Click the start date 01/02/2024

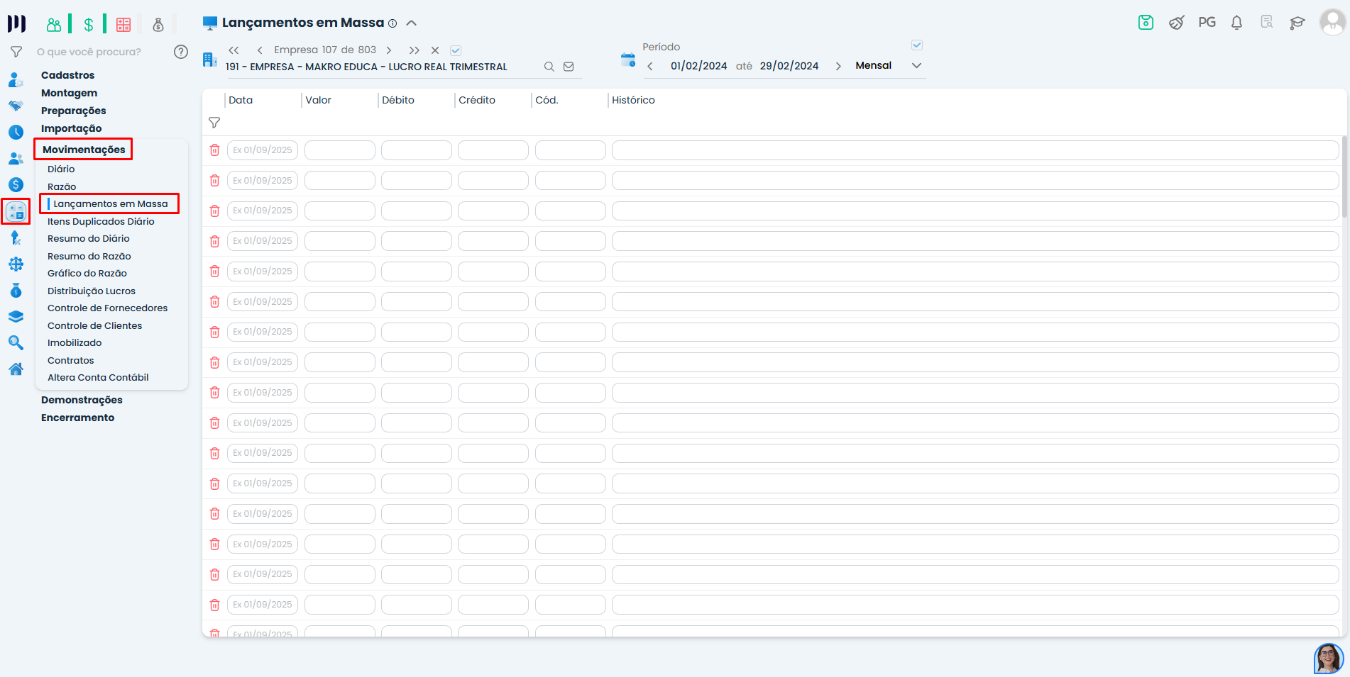point(698,66)
